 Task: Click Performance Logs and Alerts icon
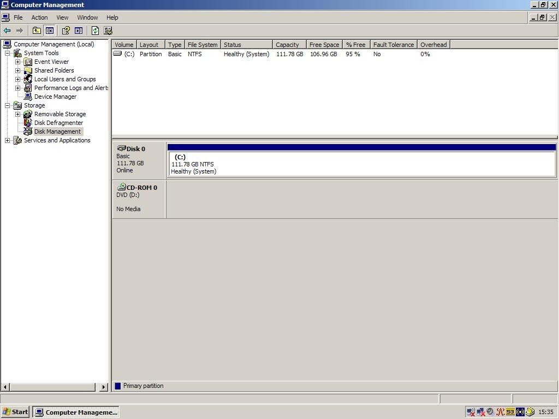point(28,88)
